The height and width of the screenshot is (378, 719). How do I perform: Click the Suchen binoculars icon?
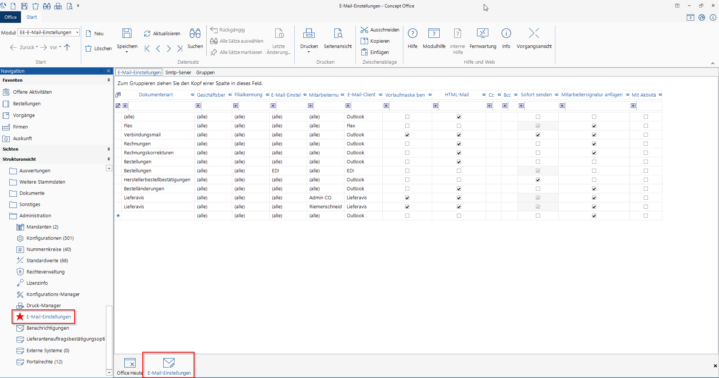(x=195, y=33)
